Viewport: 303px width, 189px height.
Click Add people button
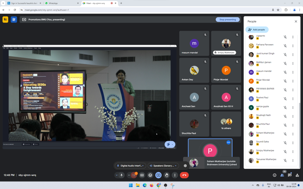[x=257, y=30]
